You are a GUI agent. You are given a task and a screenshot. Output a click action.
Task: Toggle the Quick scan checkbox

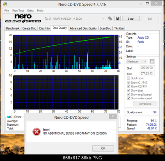pos(128,78)
